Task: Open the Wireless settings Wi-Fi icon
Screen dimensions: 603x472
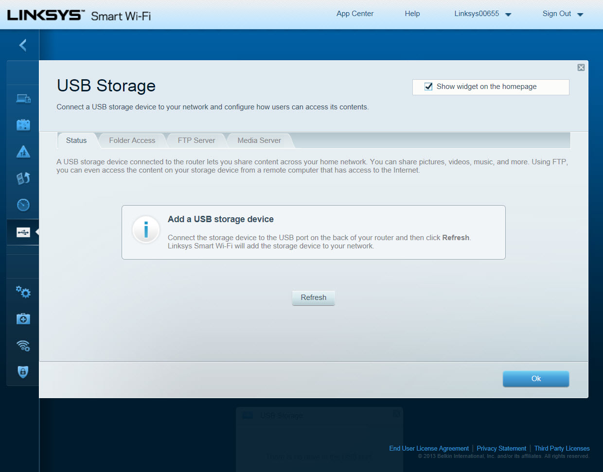Action: (x=23, y=346)
